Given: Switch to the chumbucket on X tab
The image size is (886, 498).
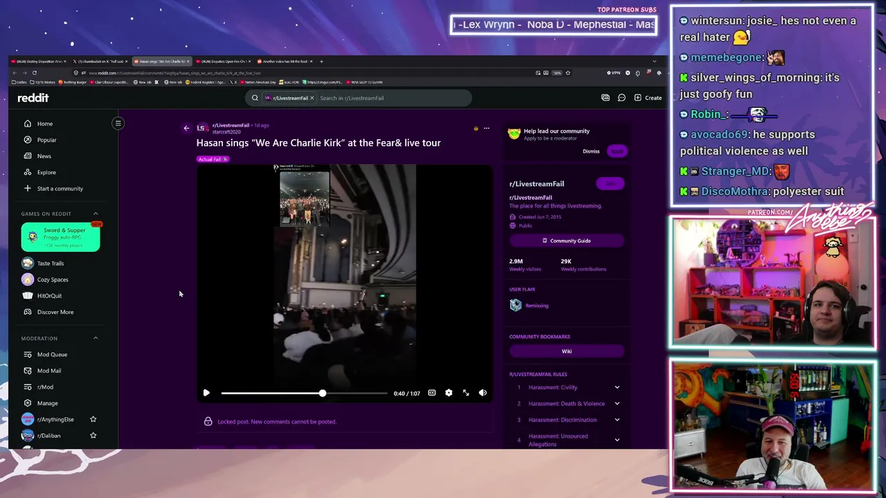Looking at the screenshot, I should 100,62.
